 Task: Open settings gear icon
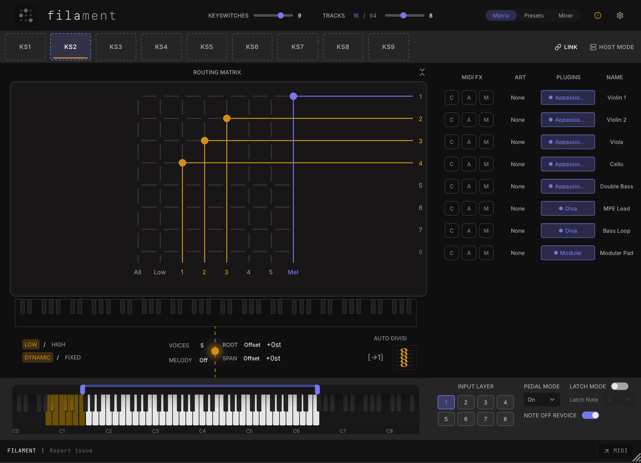(x=620, y=15)
